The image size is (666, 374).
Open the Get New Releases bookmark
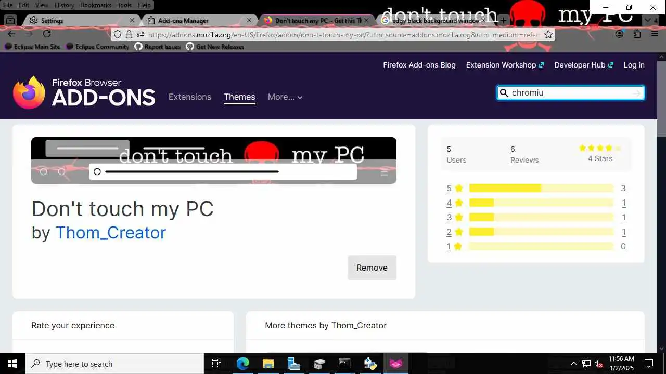point(215,47)
